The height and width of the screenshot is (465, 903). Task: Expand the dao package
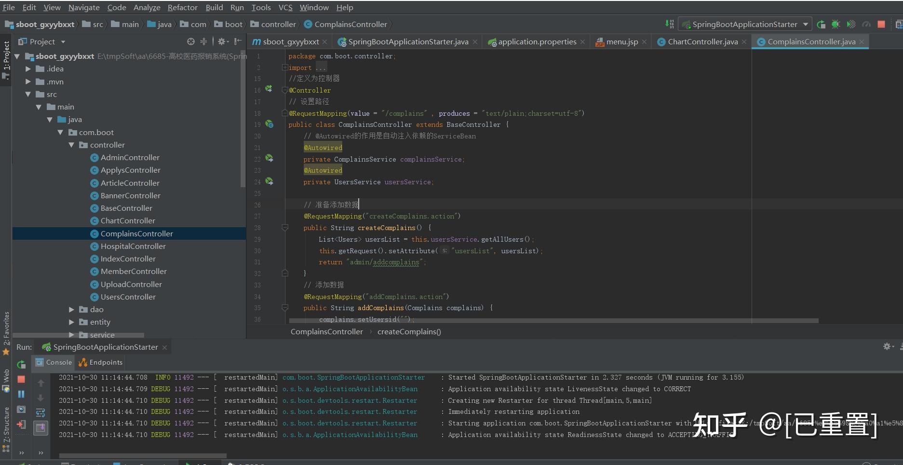click(71, 309)
